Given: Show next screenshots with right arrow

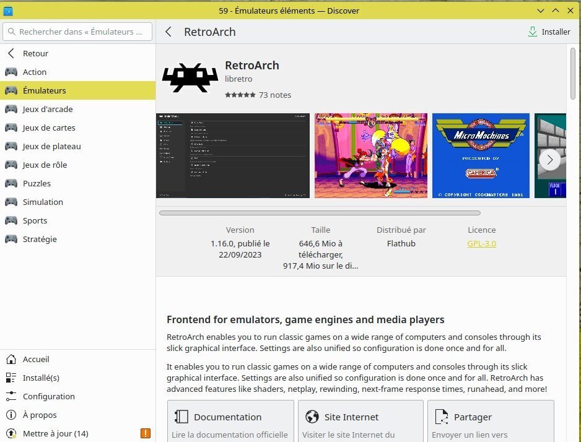Looking at the screenshot, I should [549, 160].
